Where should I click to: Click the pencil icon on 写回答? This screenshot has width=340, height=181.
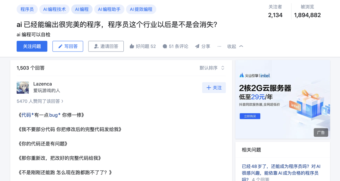[60, 46]
